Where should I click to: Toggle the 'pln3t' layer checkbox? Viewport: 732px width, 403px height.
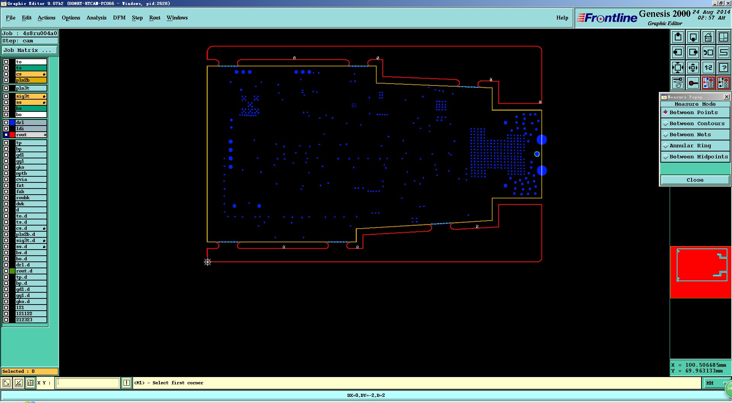6,88
